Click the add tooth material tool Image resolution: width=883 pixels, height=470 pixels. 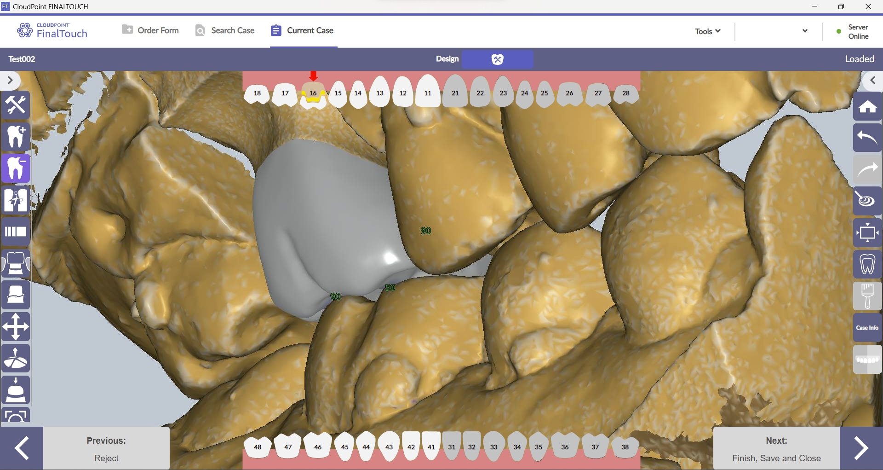pos(16,137)
